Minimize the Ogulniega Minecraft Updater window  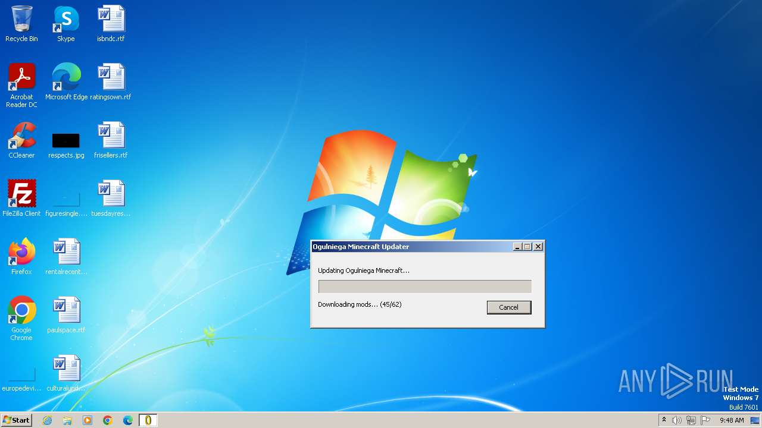click(517, 247)
